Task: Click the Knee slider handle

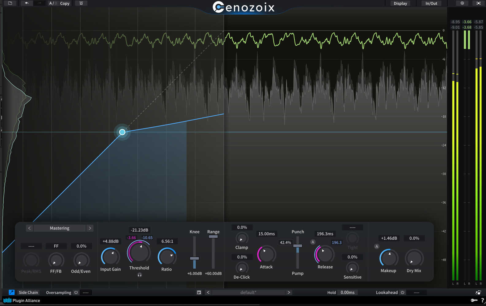Action: (x=194, y=258)
